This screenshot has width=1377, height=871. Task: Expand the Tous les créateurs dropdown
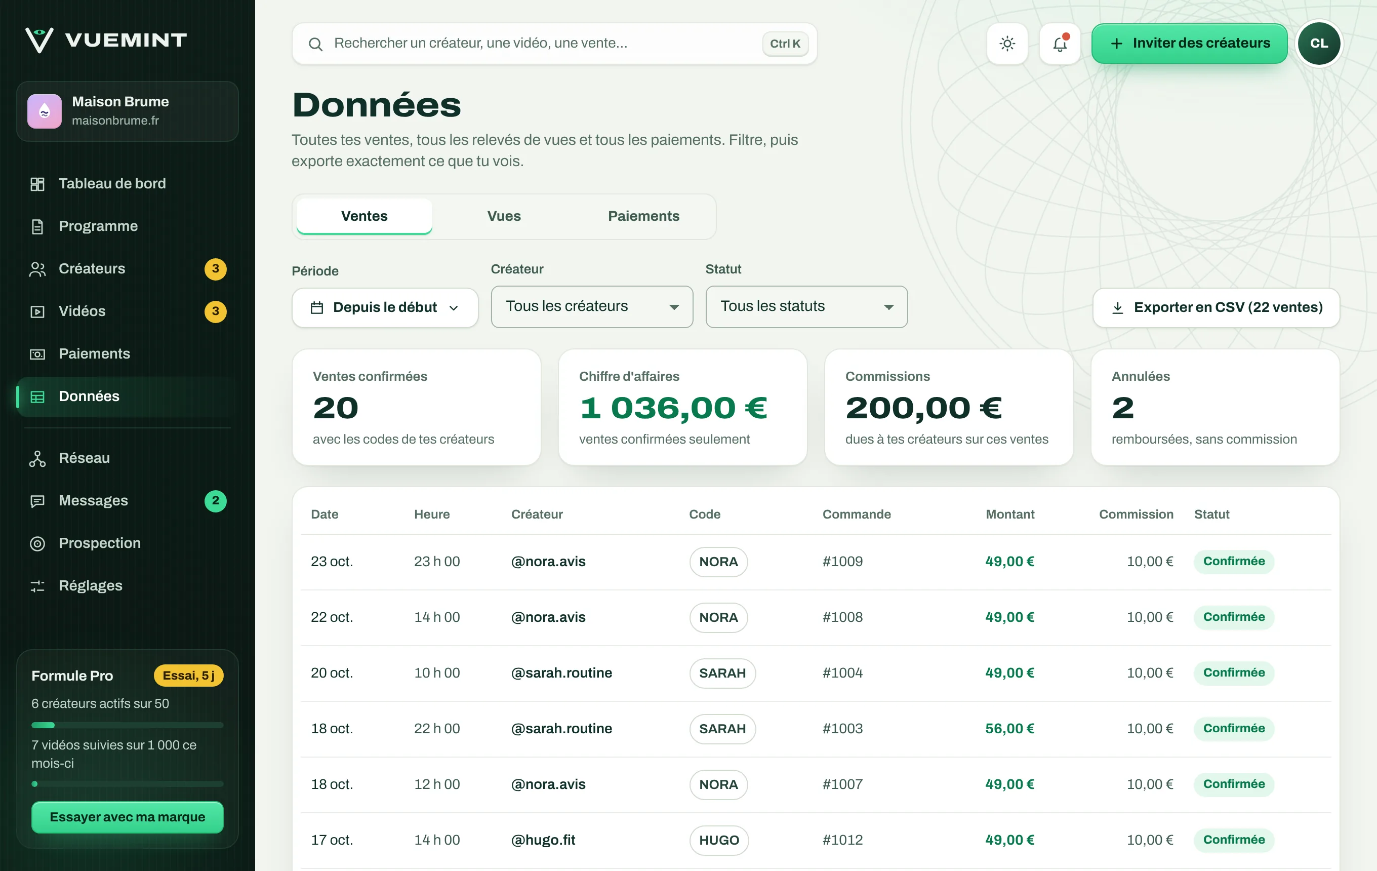coord(592,306)
